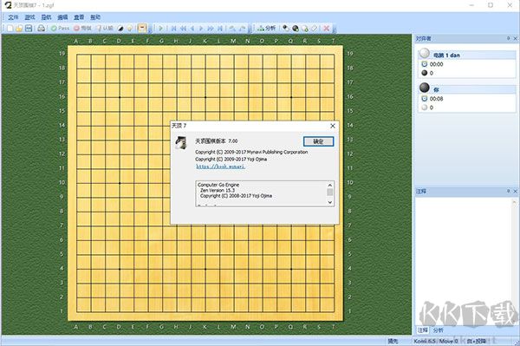
Task: Click the print icon in the toolbar
Action: point(41,29)
